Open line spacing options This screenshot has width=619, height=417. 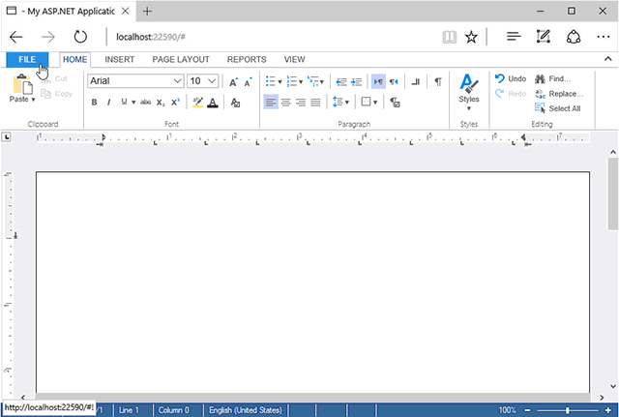341,103
